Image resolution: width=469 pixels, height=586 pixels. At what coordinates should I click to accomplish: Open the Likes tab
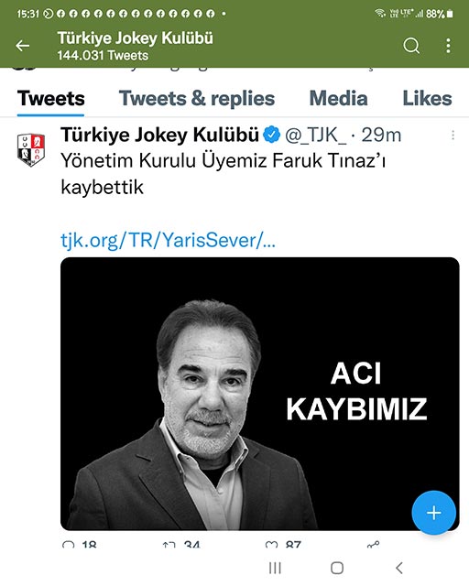427,99
